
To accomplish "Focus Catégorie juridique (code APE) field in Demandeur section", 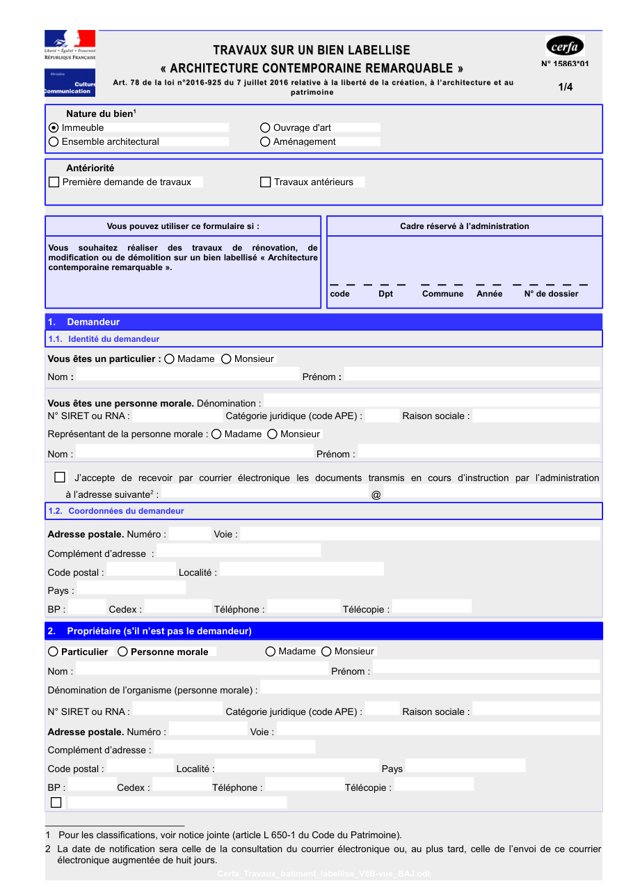I will click(382, 416).
